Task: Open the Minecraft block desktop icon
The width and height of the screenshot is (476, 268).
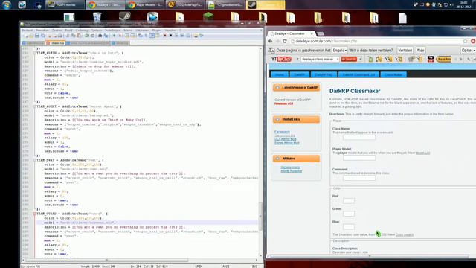Action: [x=208, y=17]
